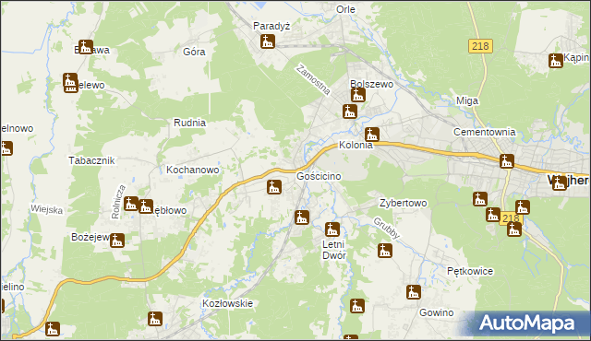Click the Bolszewo label

click(x=371, y=84)
